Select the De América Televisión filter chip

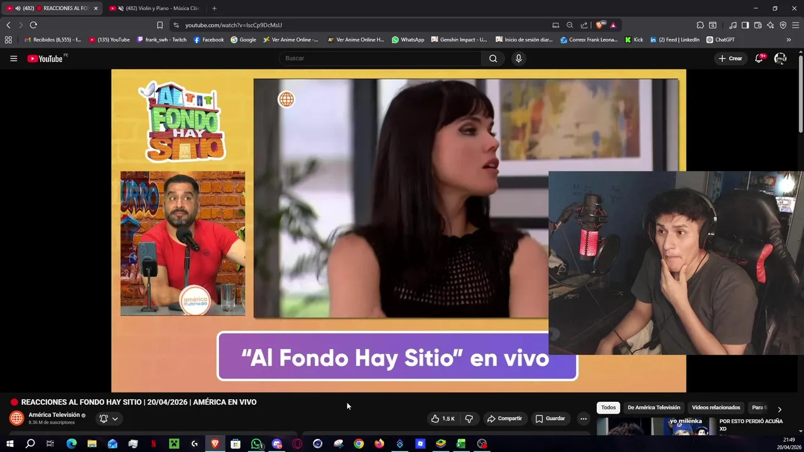(x=654, y=407)
